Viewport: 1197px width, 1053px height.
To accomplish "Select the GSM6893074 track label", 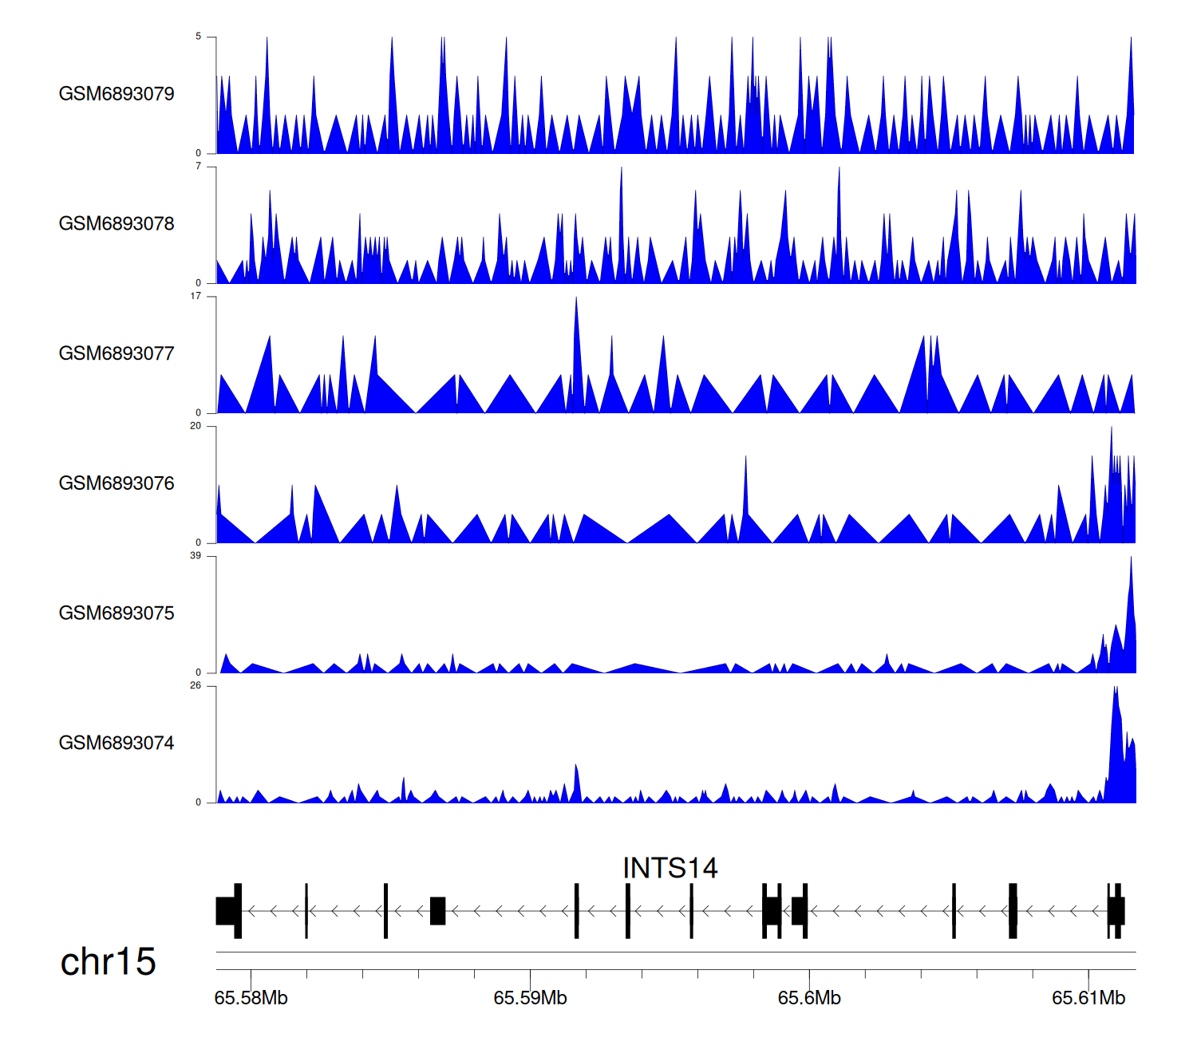I will click(x=117, y=743).
